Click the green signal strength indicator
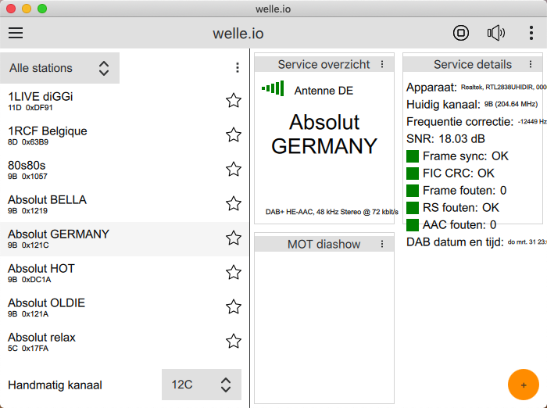The image size is (547, 408). click(x=273, y=88)
